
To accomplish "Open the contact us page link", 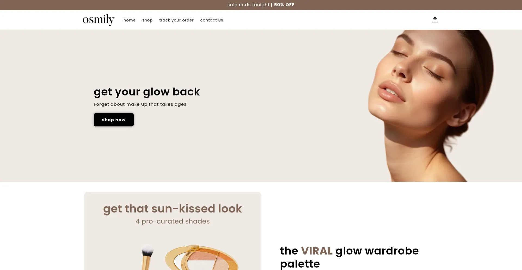I will tap(212, 20).
